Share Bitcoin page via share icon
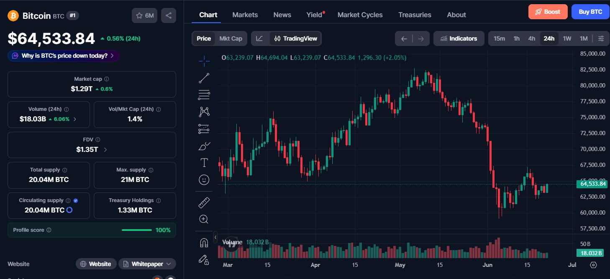 (x=169, y=15)
